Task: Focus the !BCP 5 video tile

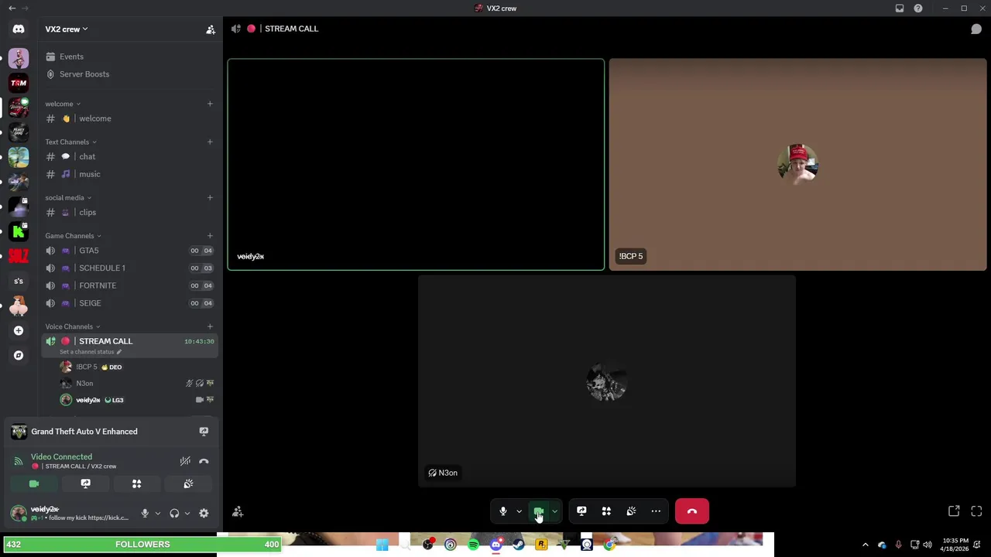Action: [x=797, y=165]
